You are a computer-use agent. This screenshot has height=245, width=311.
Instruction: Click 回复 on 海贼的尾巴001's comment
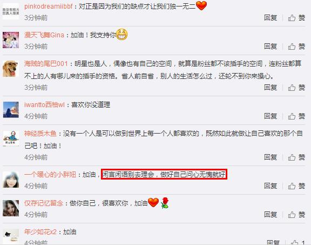pos(271,88)
